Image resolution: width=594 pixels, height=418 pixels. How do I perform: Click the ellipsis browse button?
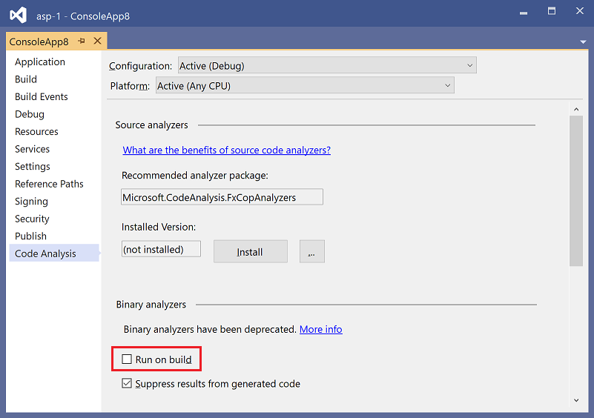(311, 252)
